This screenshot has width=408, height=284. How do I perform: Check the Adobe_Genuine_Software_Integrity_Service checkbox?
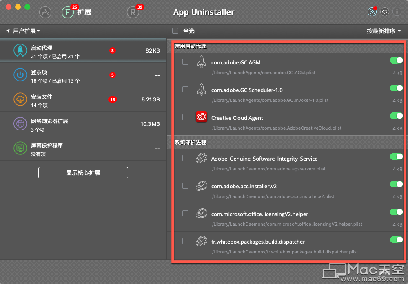185,158
